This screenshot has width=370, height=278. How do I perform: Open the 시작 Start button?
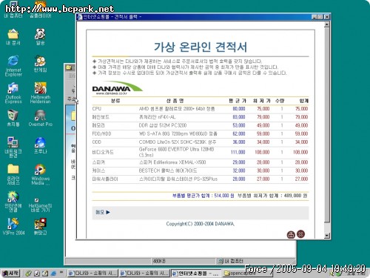tap(10, 273)
